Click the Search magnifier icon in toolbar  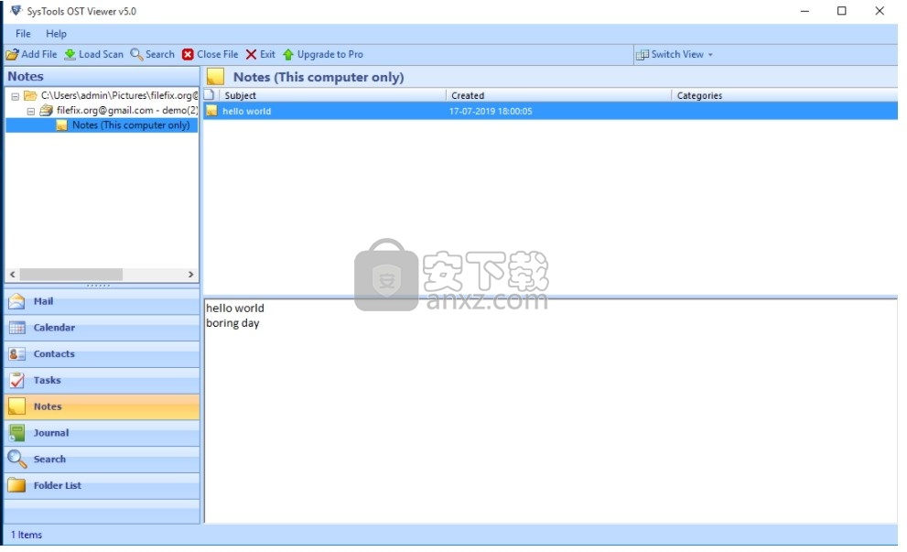pos(136,54)
